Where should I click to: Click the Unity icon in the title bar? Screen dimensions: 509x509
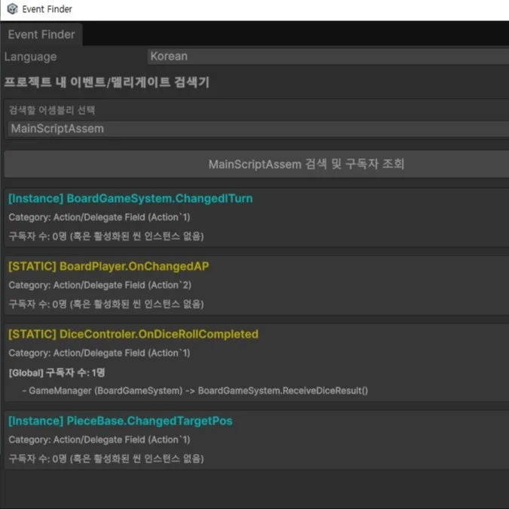[12, 9]
